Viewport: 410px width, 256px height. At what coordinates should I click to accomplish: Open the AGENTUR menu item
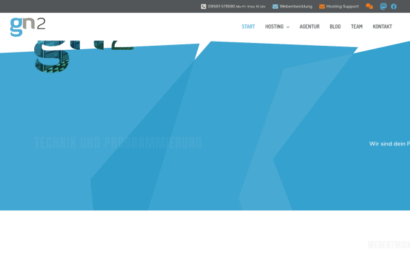[x=310, y=27]
